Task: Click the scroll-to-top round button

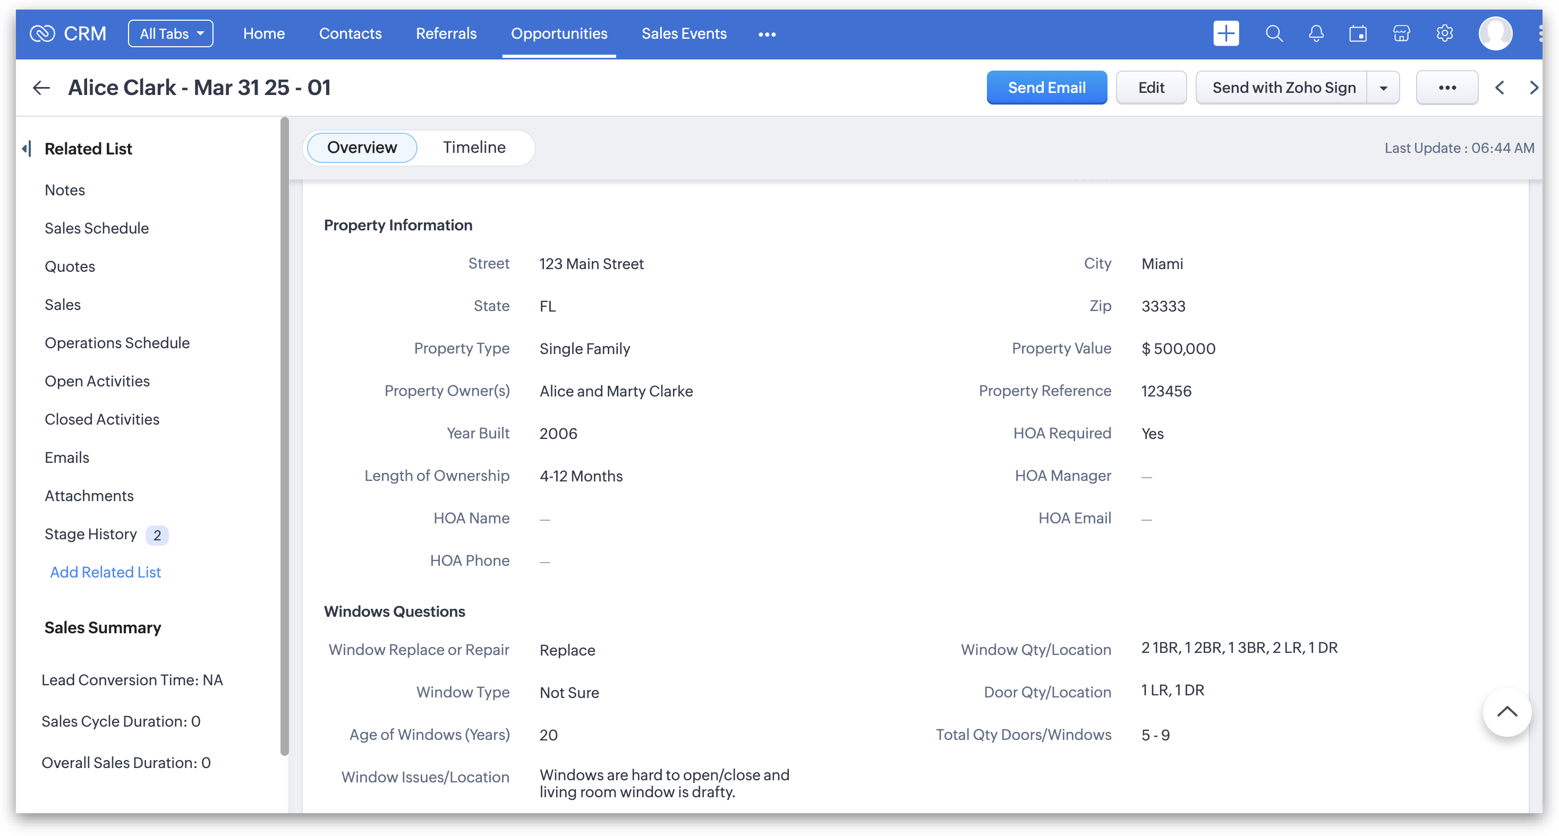Action: [x=1506, y=712]
